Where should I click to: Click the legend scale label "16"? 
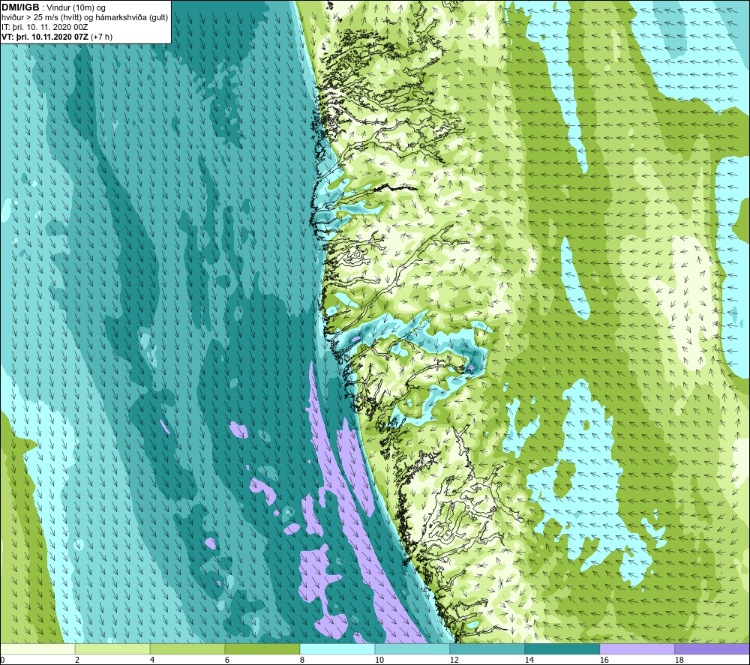coord(604,661)
